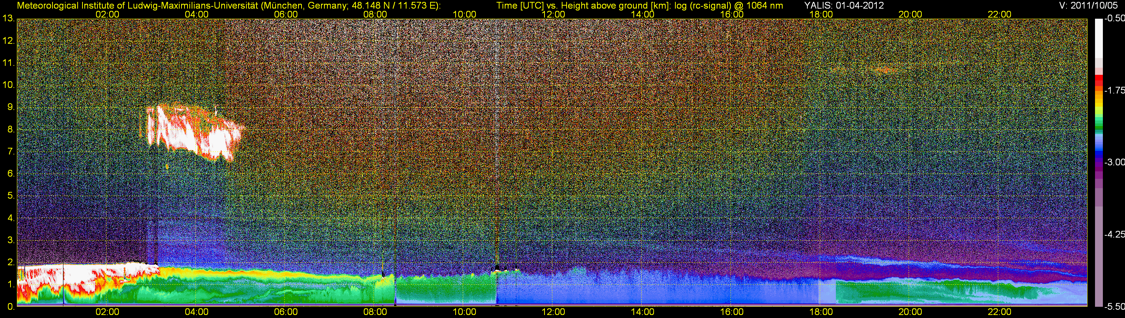Select the 18:00 tick on bottom axis

coord(821,312)
